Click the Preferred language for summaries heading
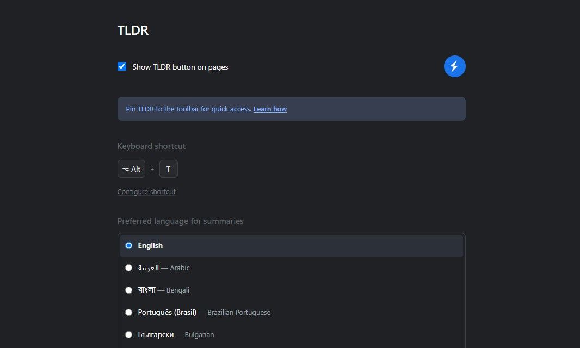The width and height of the screenshot is (580, 348). pyautogui.click(x=180, y=221)
